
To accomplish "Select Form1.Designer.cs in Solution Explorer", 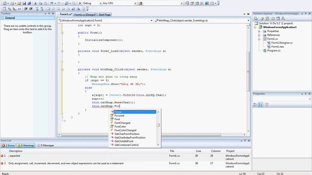I will pyautogui.click(x=282, y=43).
